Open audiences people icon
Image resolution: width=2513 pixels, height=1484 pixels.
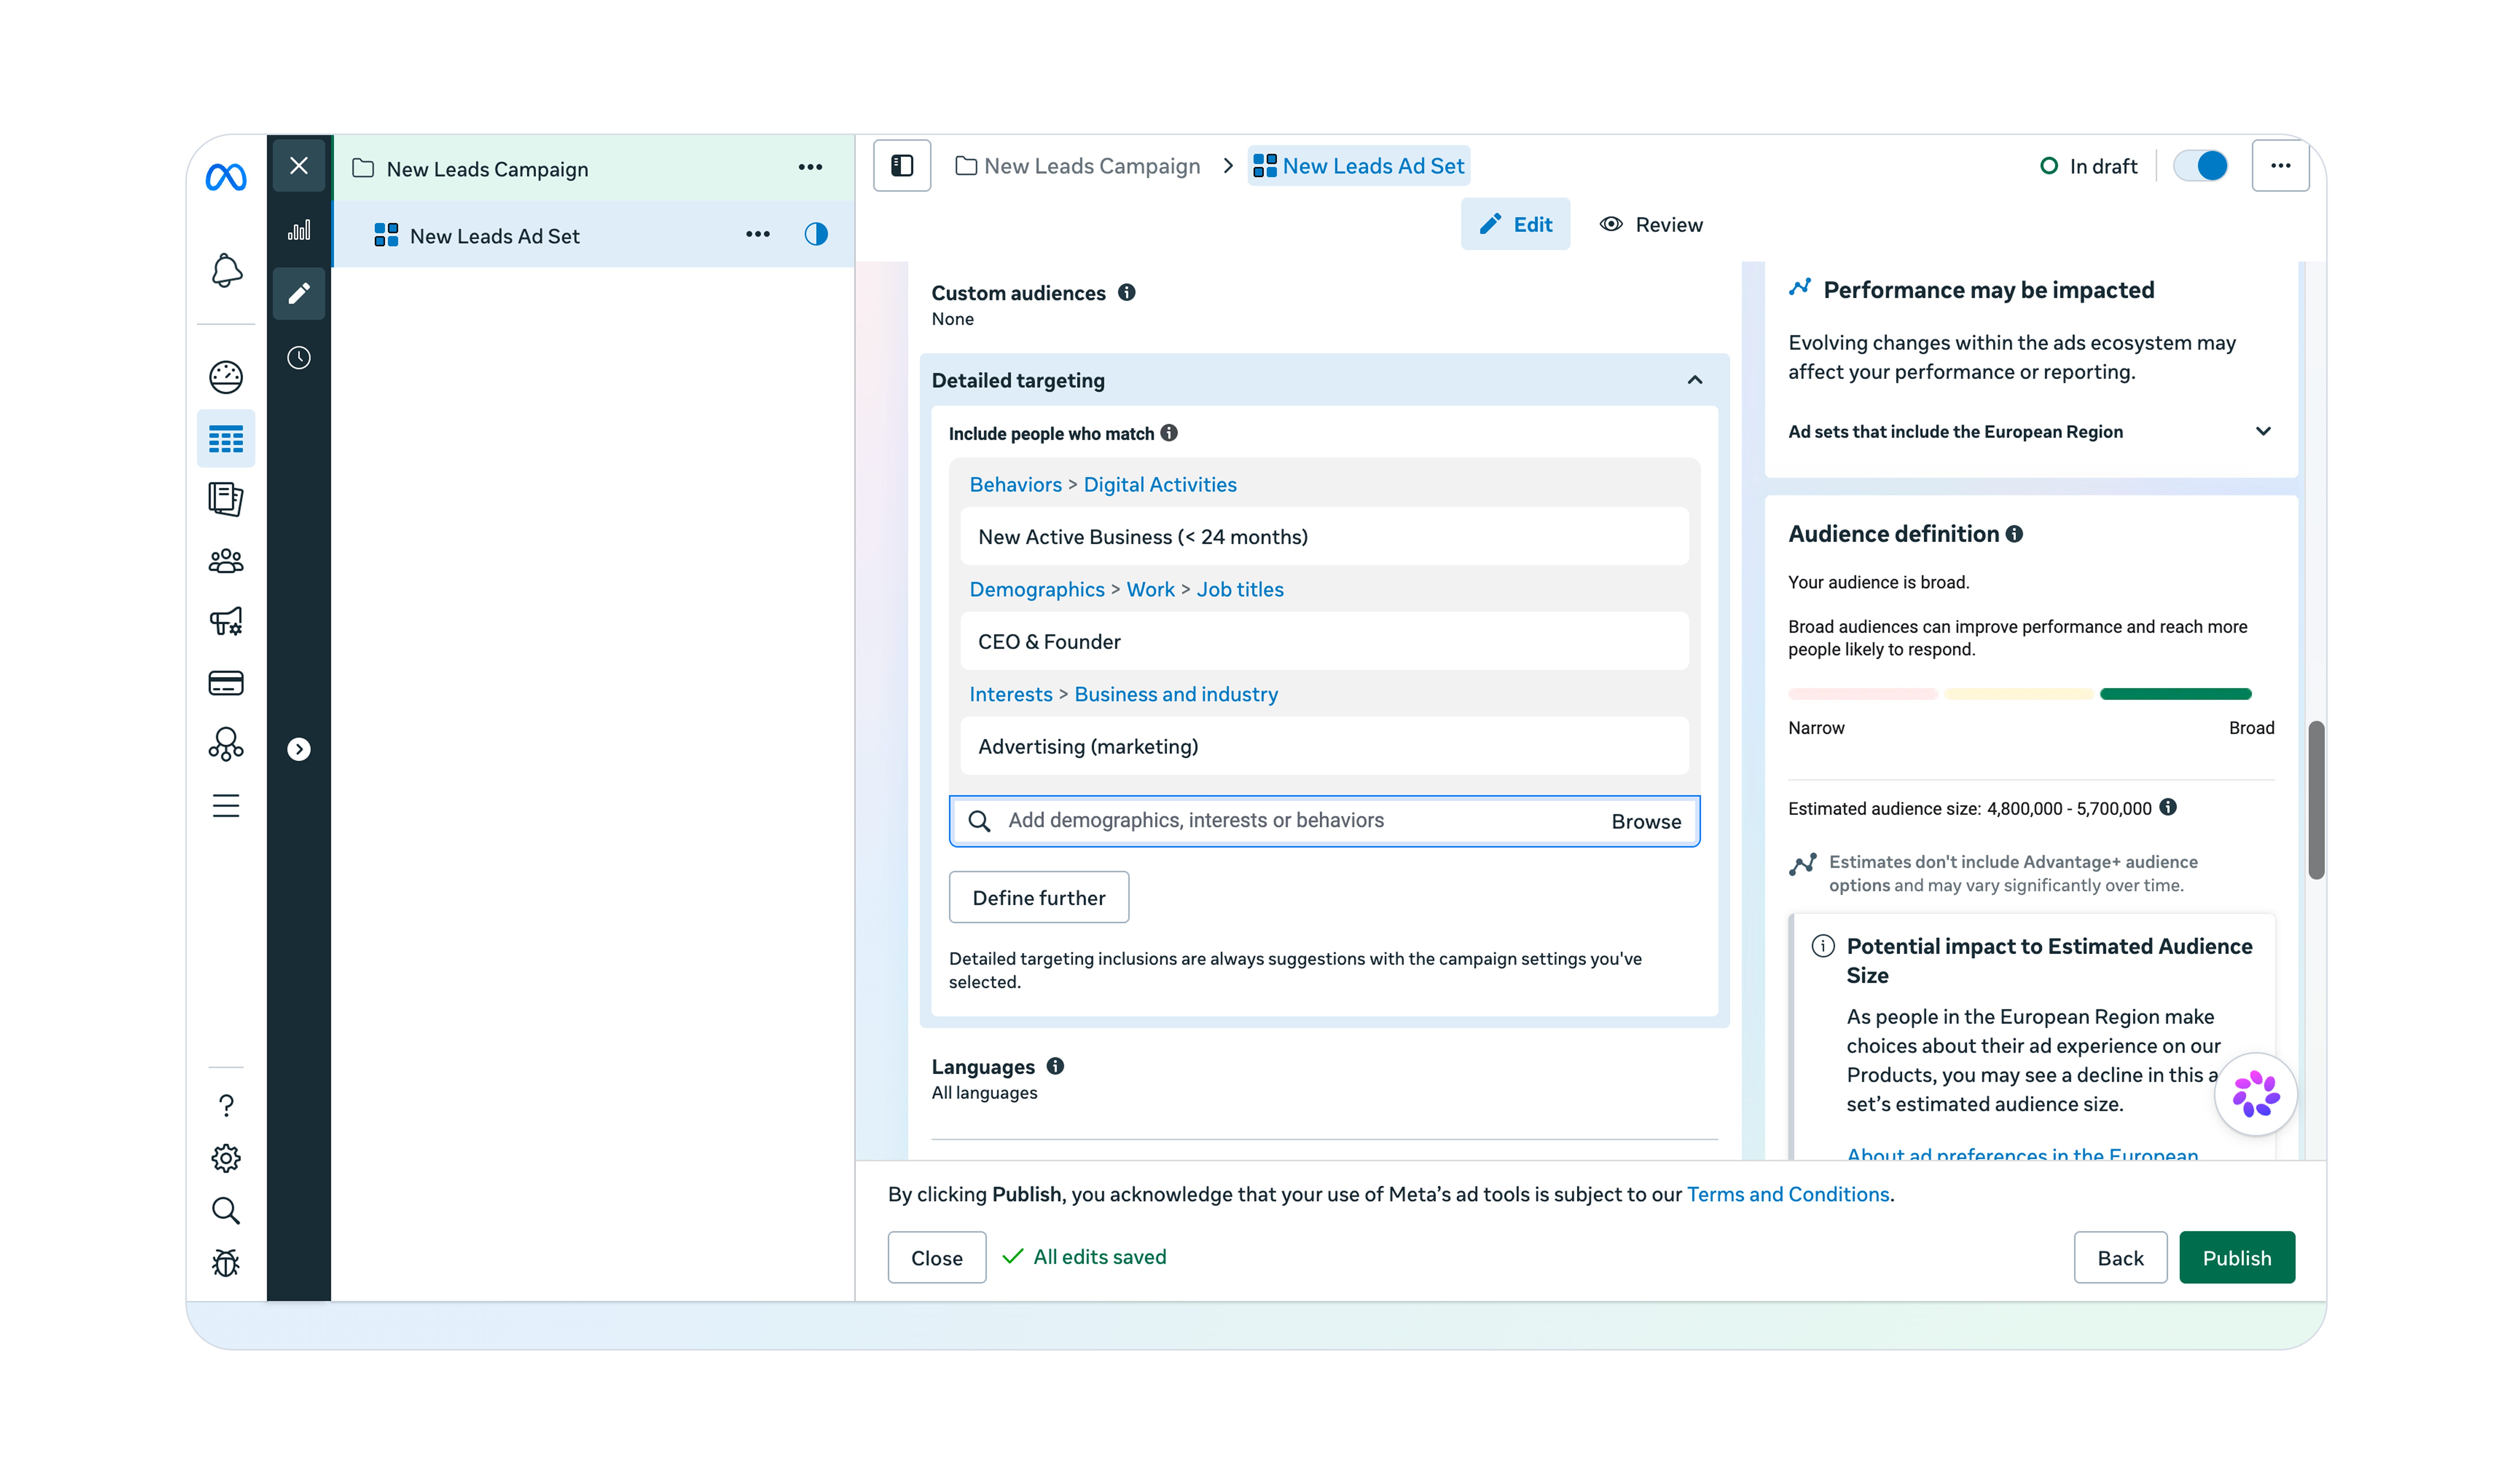[x=226, y=561]
